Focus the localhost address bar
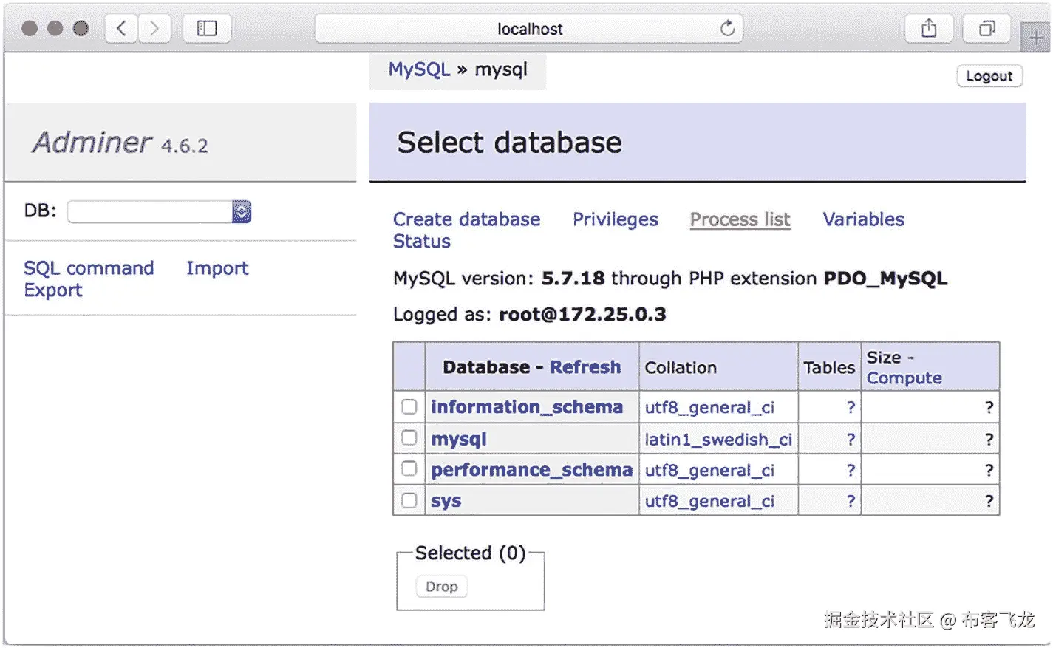The height and width of the screenshot is (648, 1053). coord(529,29)
